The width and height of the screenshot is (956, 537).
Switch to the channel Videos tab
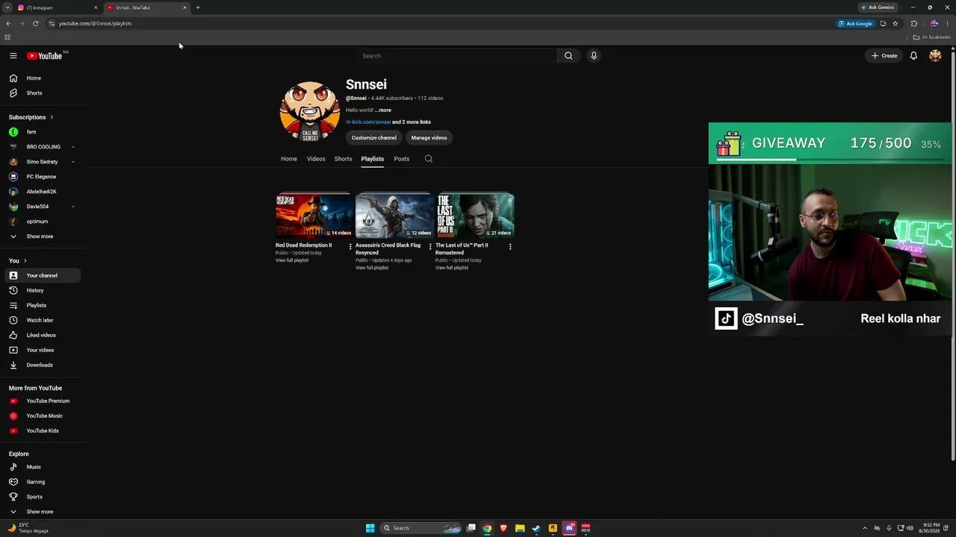tap(316, 159)
